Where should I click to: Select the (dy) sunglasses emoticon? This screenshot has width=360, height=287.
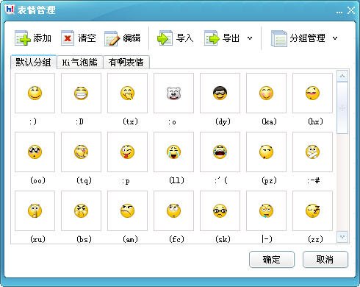pos(220,93)
